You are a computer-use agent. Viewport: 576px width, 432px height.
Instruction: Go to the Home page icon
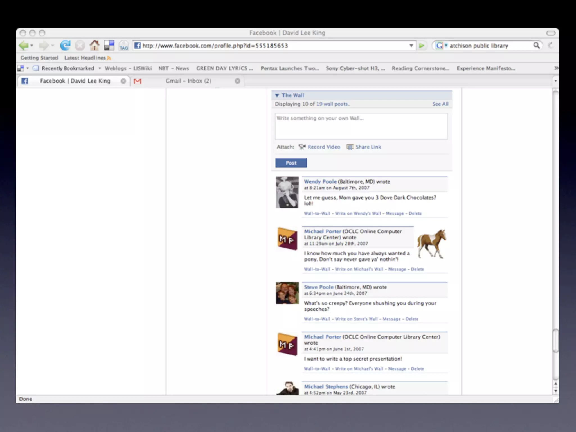[x=94, y=45]
